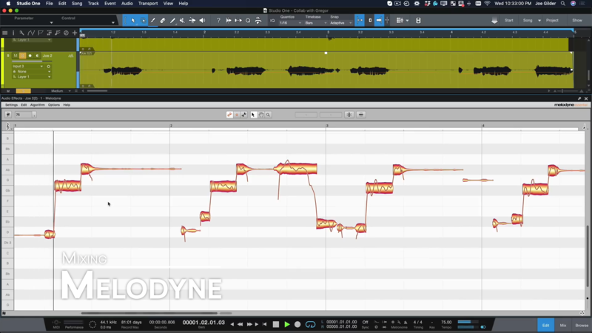The height and width of the screenshot is (333, 592).
Task: Open the Browse panel button
Action: 582,325
